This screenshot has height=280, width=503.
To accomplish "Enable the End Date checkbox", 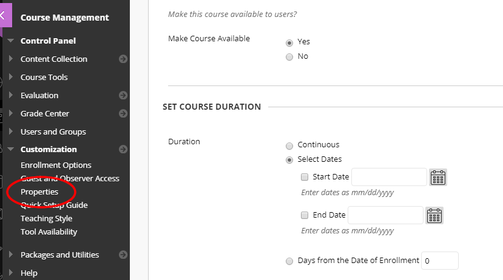I will (305, 215).
